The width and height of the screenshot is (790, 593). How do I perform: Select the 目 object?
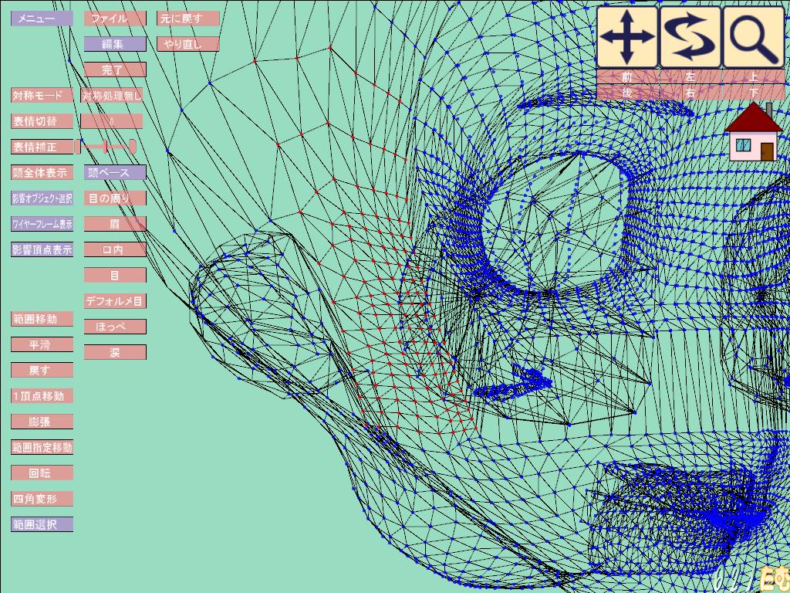click(115, 276)
